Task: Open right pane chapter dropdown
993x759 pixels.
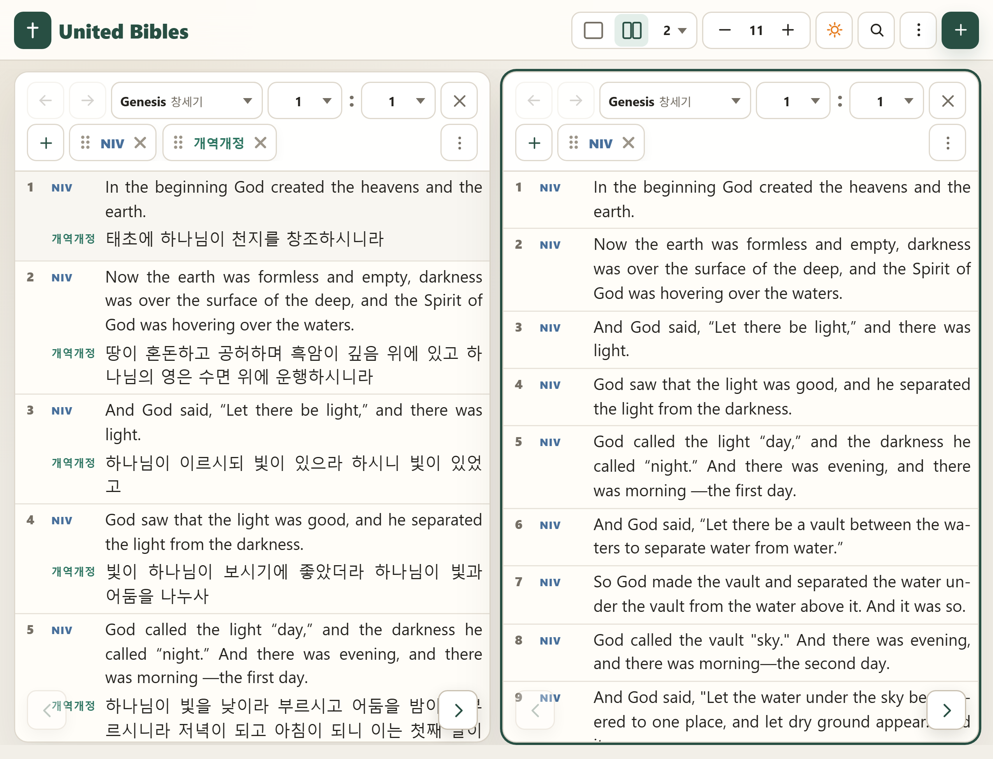Action: 793,100
